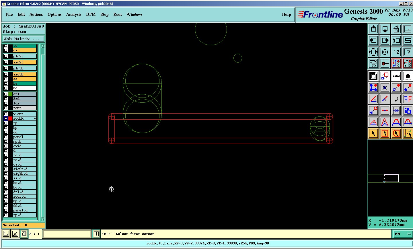This screenshot has height=249, width=413.
Task: Select the arrow in rectangle selection tool
Action: [x=385, y=133]
